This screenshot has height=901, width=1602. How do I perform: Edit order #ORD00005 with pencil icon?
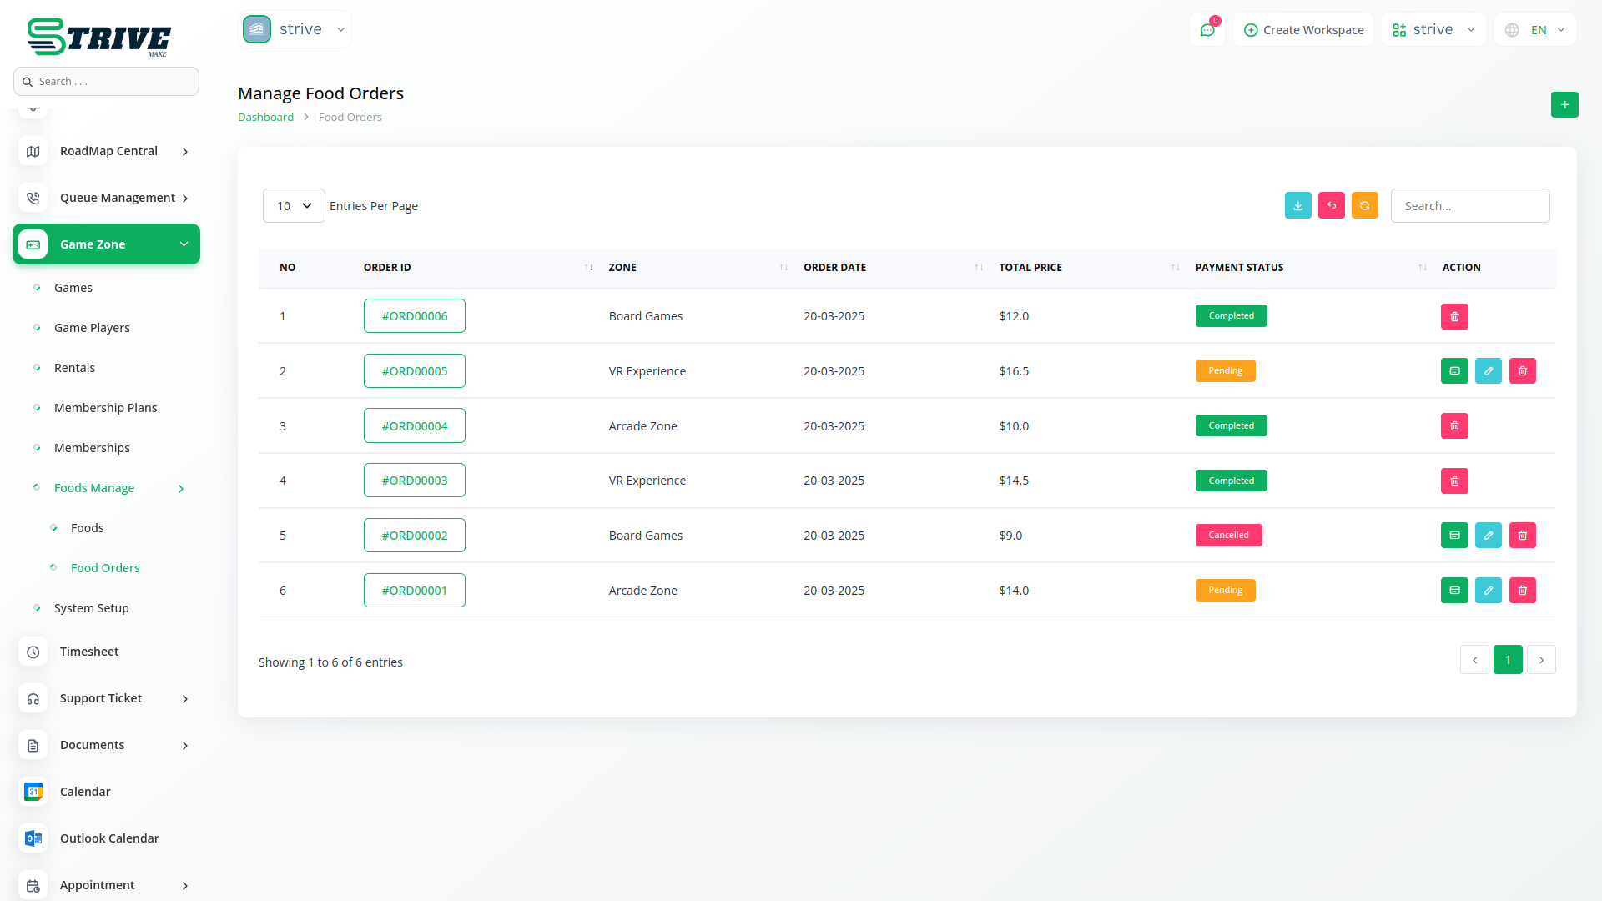(x=1488, y=371)
